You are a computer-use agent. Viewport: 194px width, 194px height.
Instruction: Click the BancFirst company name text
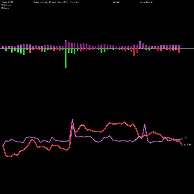[146, 2]
